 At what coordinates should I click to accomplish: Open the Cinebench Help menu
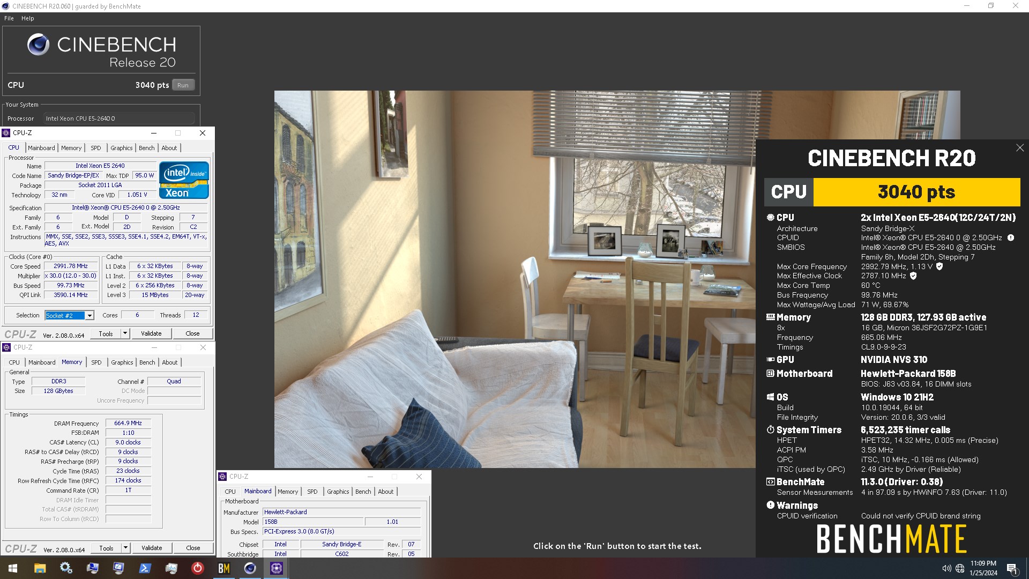coord(28,18)
